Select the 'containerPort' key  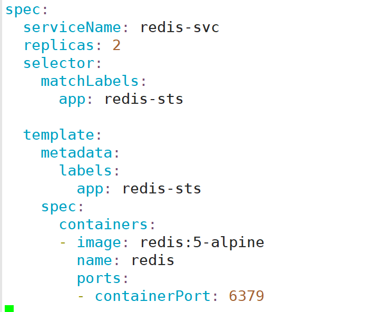[x=153, y=296]
